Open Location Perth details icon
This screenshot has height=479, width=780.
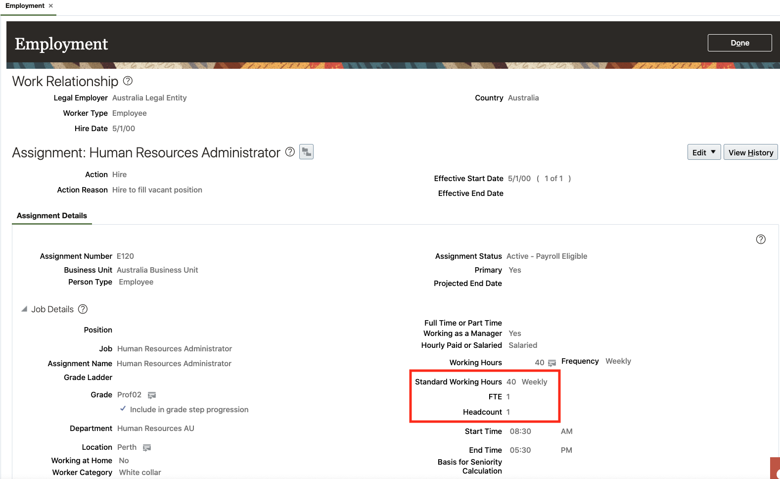[x=147, y=448]
